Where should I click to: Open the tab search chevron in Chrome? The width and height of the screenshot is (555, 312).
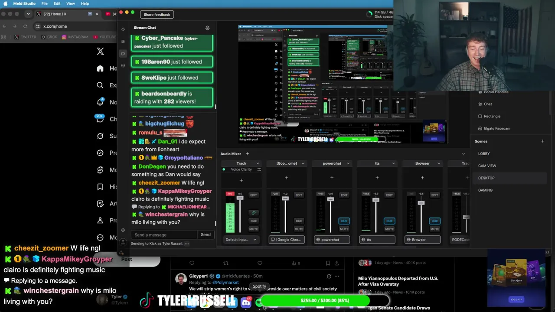[x=28, y=14]
